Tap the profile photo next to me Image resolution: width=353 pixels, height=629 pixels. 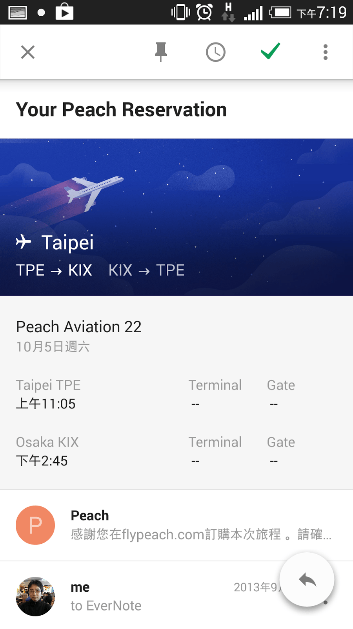[35, 596]
